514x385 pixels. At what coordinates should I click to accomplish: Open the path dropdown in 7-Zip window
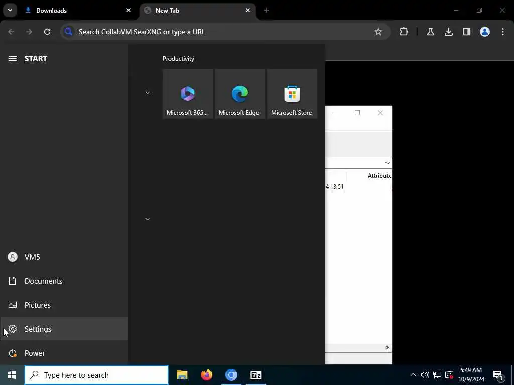(387, 163)
